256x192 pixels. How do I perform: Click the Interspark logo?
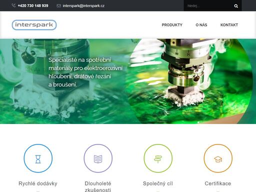point(34,25)
